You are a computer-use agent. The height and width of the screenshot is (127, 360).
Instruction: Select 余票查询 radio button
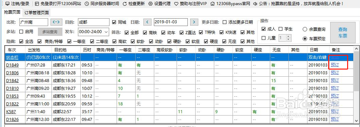305,29
